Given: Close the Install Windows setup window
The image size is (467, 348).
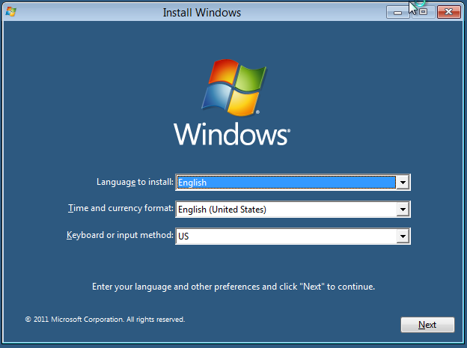Looking at the screenshot, I should [x=449, y=12].
